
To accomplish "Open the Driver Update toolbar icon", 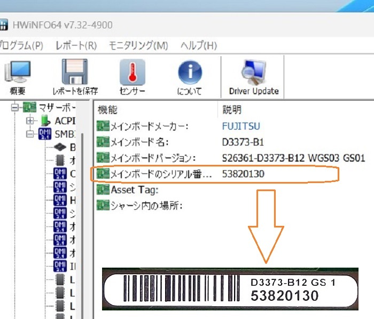I will (254, 72).
